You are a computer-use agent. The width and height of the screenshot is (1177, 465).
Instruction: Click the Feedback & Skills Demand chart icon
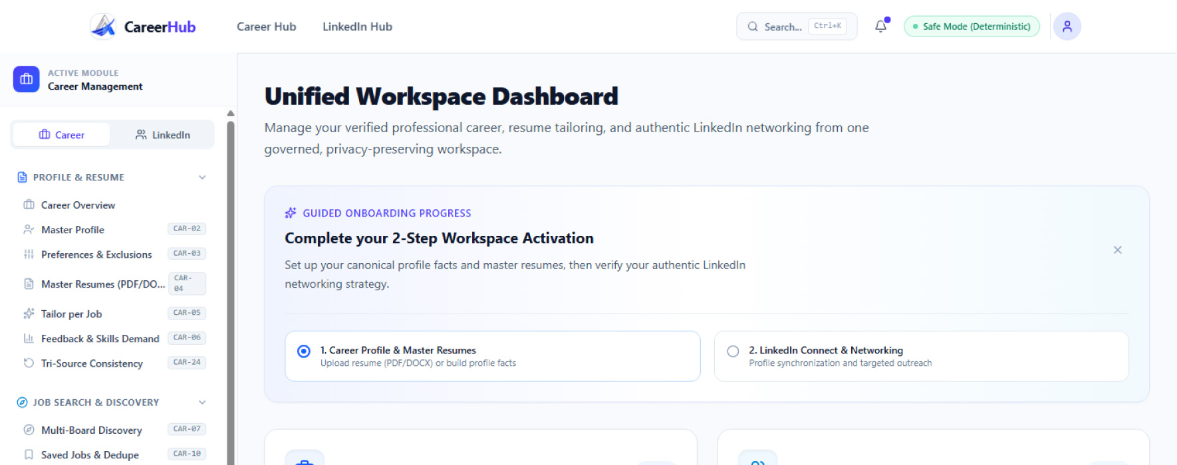click(29, 339)
